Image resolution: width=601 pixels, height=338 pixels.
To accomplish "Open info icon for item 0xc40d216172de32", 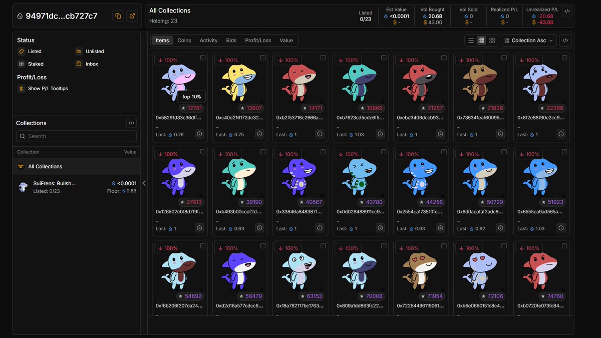I will pyautogui.click(x=259, y=134).
